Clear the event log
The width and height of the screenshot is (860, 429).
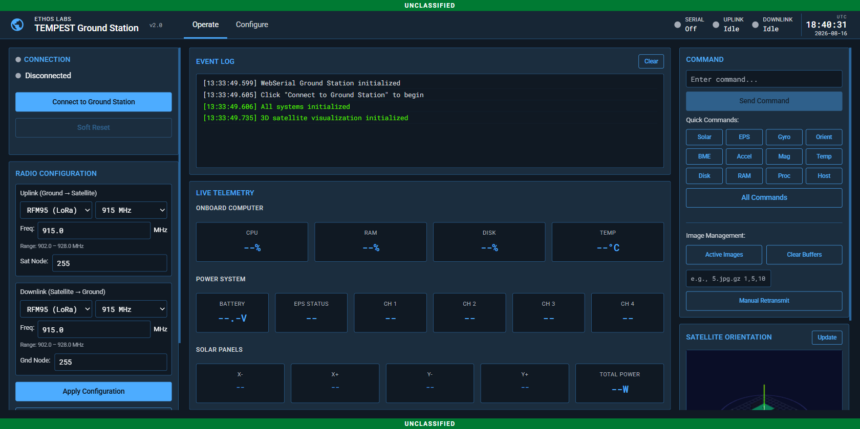click(x=651, y=61)
